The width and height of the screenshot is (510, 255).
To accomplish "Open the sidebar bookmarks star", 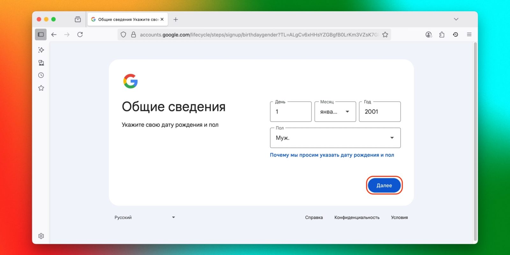I will click(x=41, y=88).
